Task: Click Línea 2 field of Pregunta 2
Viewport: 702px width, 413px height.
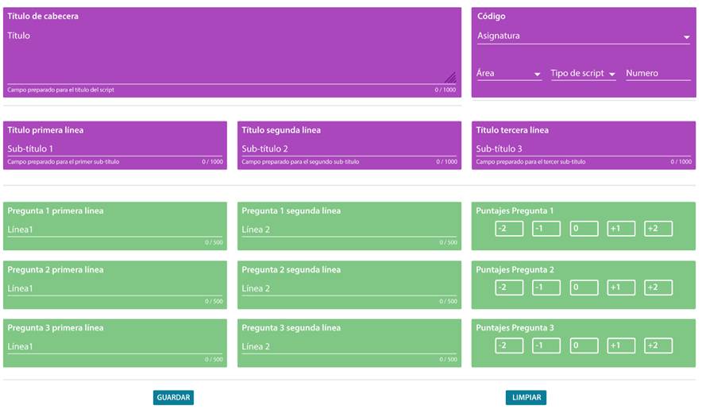Action: point(349,288)
